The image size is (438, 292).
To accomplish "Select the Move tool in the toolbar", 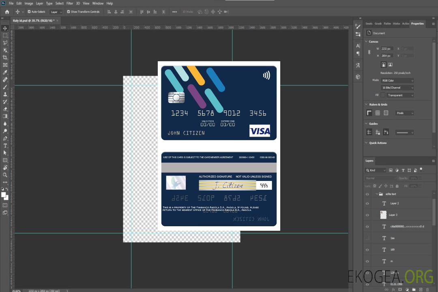I will tap(5, 28).
